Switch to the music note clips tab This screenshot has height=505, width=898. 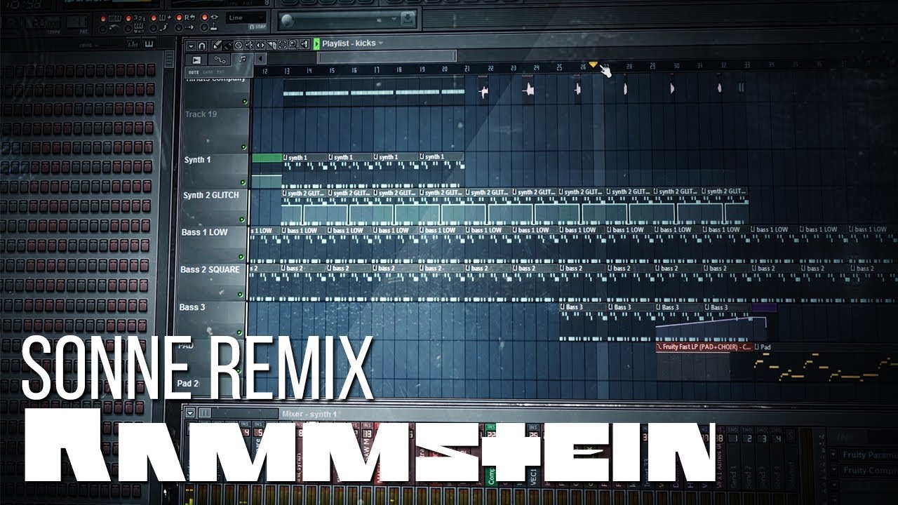[x=242, y=59]
